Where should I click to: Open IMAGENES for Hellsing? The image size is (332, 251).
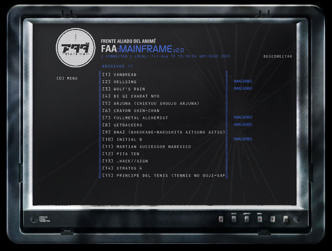243,81
